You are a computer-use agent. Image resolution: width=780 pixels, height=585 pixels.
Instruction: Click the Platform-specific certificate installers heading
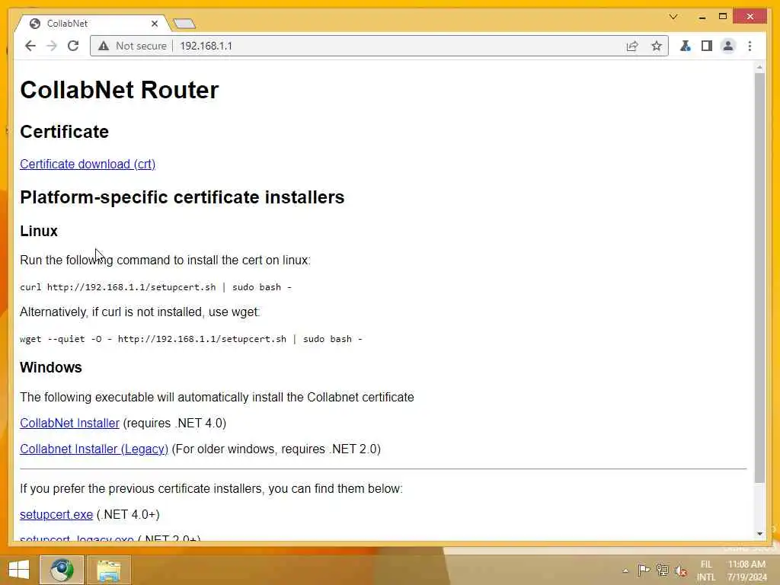pos(182,197)
